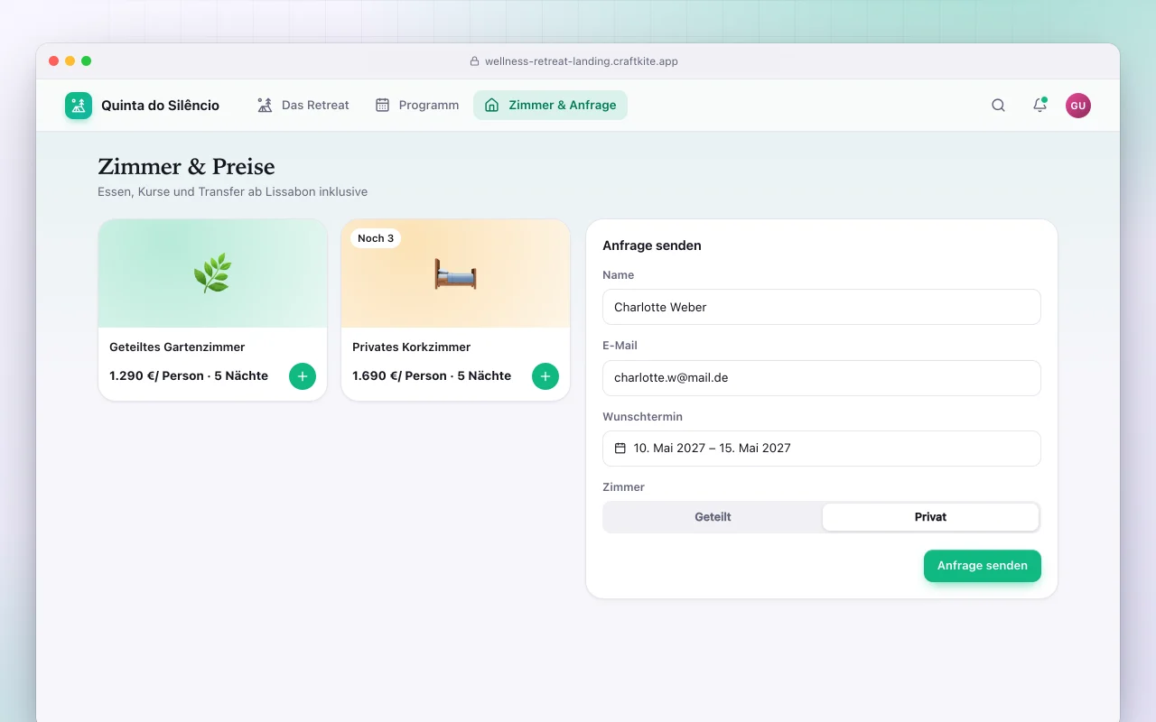Go to Das Retreat tab
Image resolution: width=1156 pixels, height=722 pixels.
coord(303,106)
